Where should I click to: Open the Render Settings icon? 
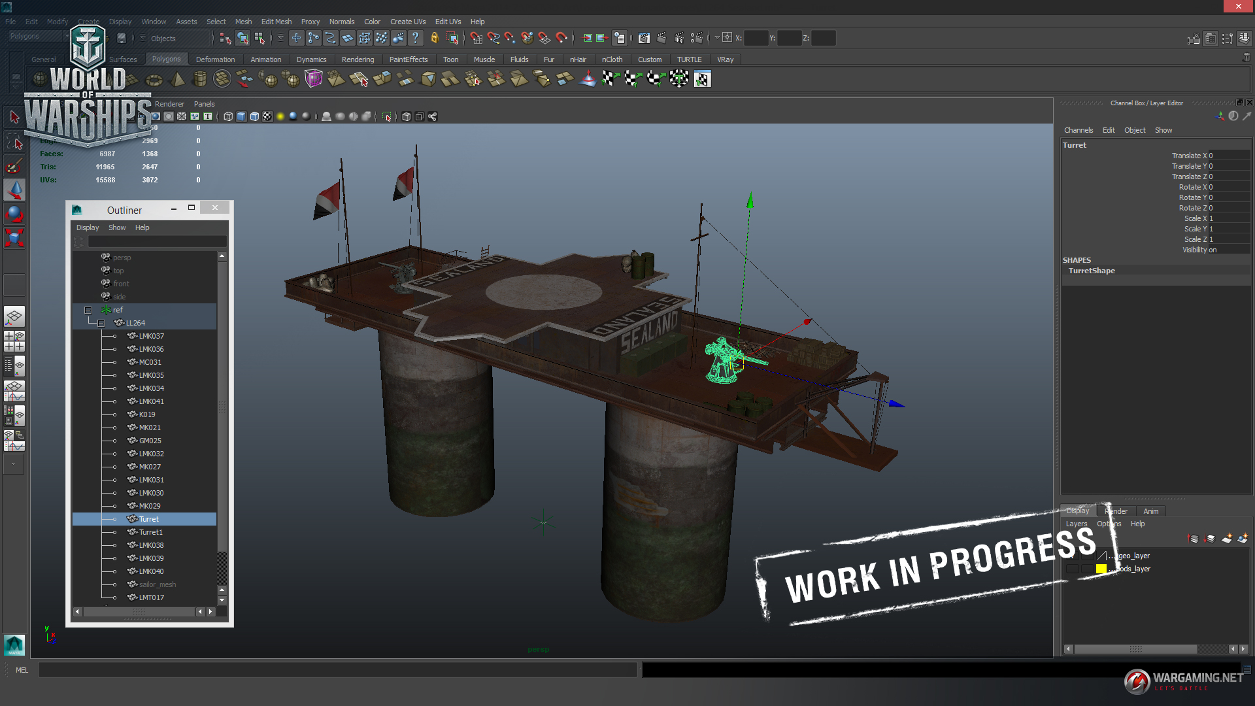click(696, 38)
